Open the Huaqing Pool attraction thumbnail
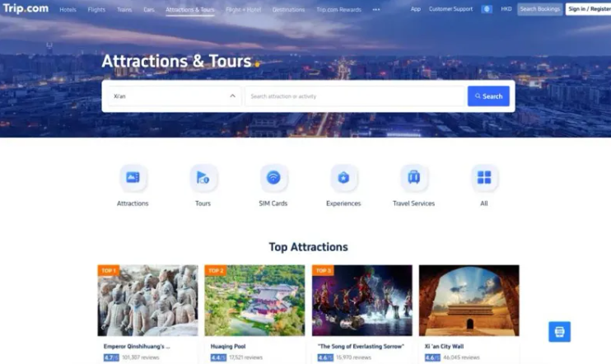This screenshot has height=364, width=611. point(254,301)
